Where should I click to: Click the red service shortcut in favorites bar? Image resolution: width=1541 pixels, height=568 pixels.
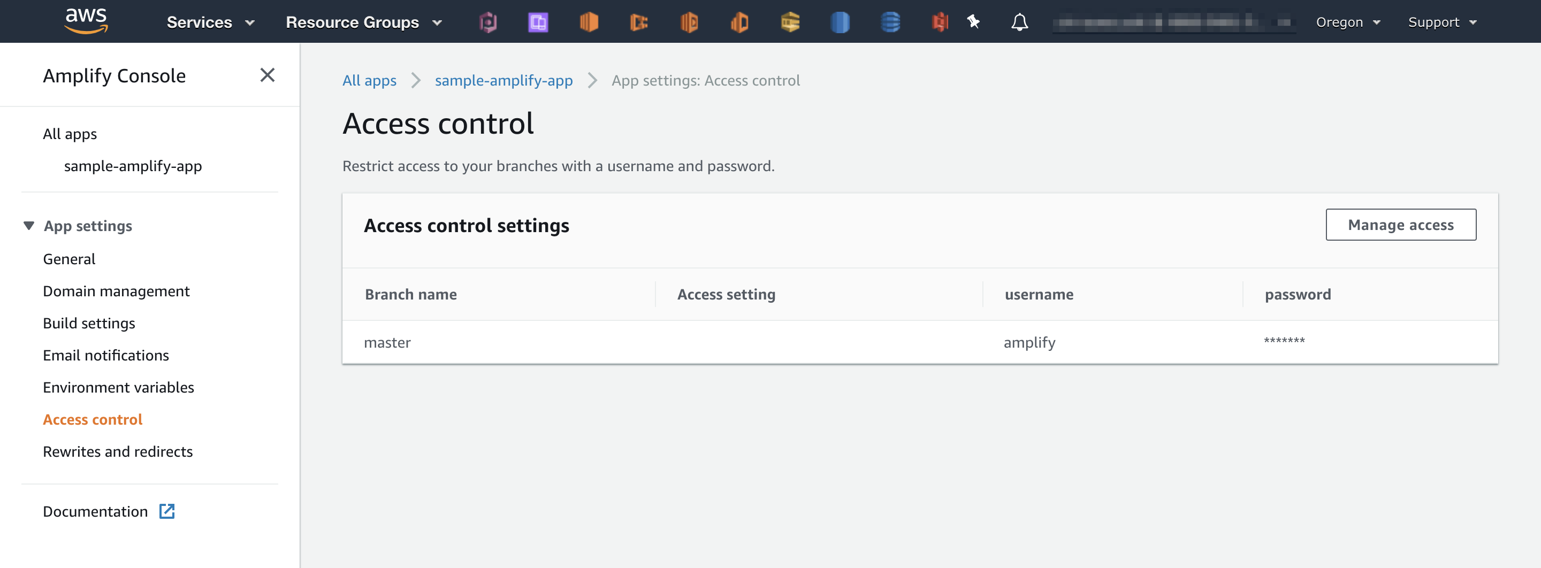[x=939, y=21]
